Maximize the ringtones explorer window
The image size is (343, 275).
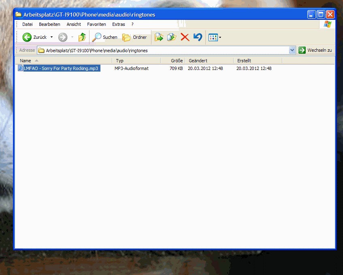pyautogui.click(x=321, y=15)
